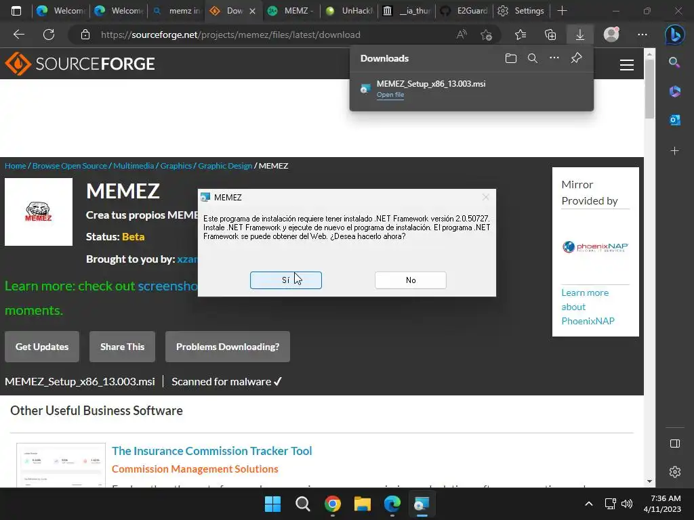Show hidden tray icons chevron
Screen dimensions: 694x520
(589, 504)
